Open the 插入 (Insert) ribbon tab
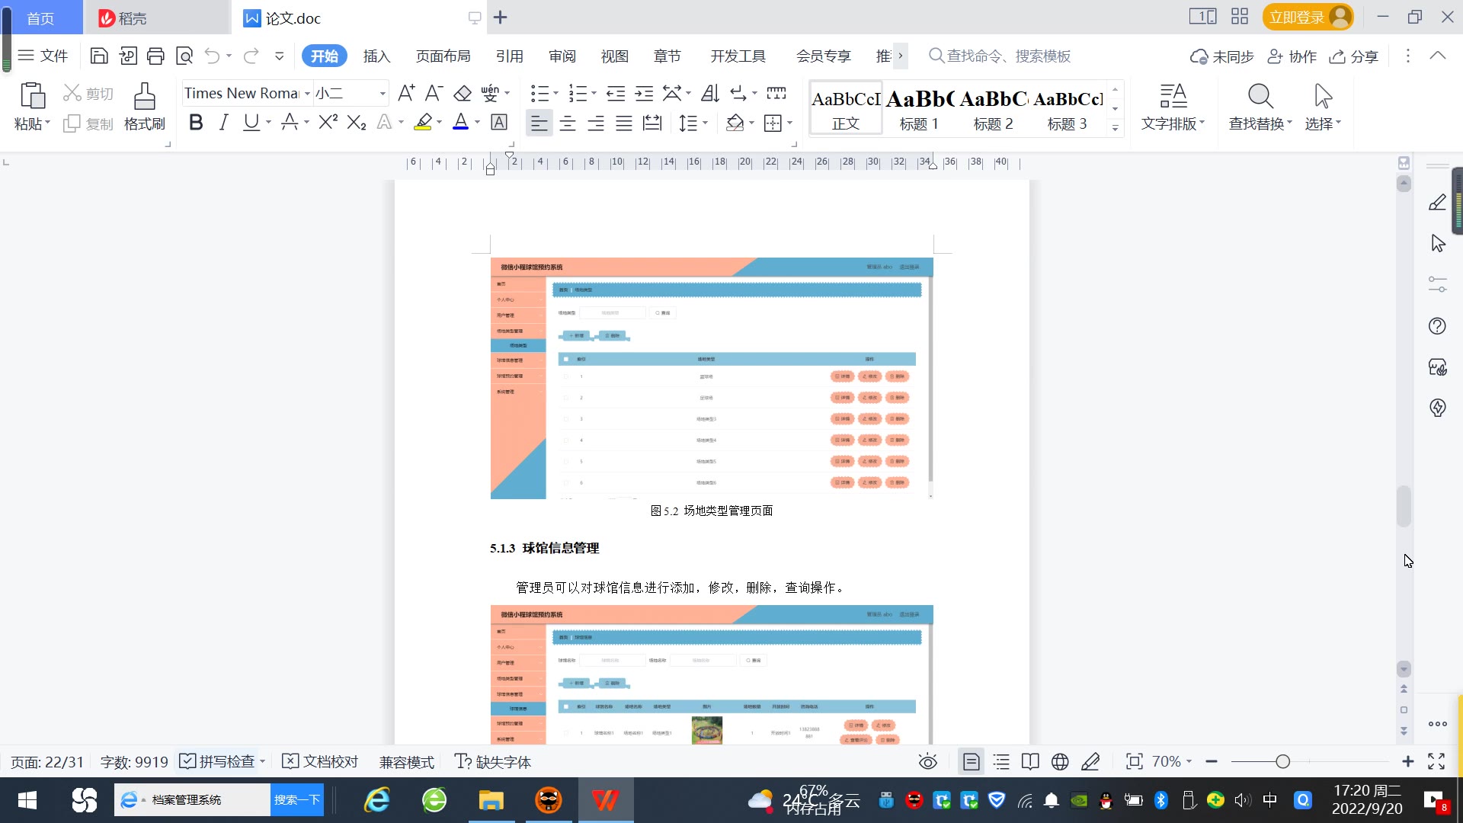Viewport: 1463px width, 823px height. [376, 56]
